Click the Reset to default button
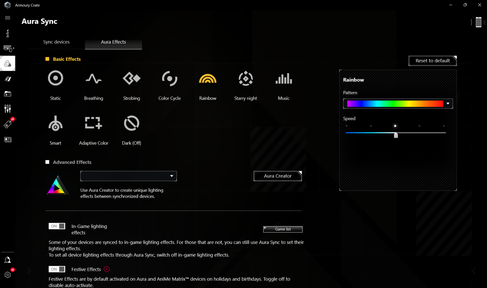 tap(432, 60)
